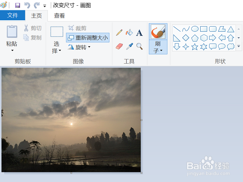Choose the Four-point star shape

tap(186, 47)
